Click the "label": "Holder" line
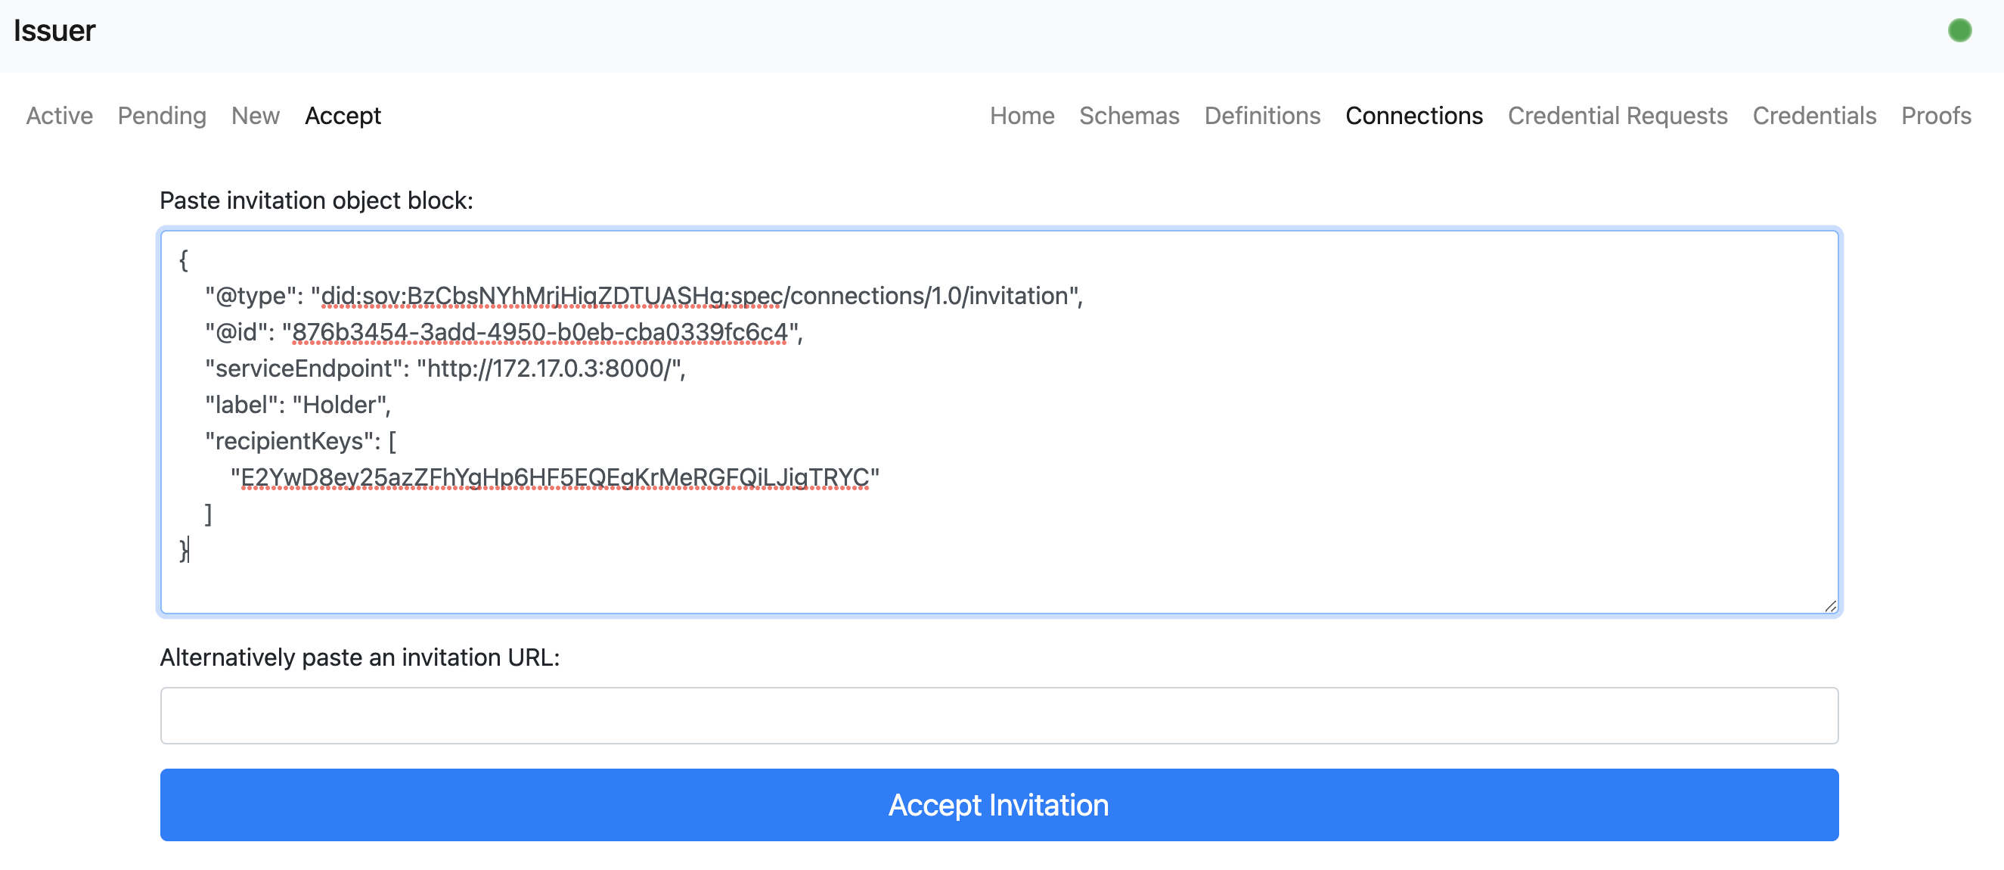The height and width of the screenshot is (870, 2004). click(x=298, y=405)
